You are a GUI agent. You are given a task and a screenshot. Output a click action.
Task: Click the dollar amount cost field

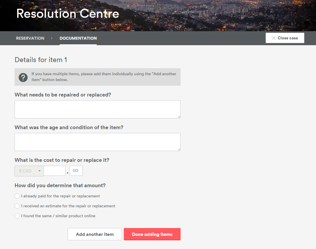point(55,171)
